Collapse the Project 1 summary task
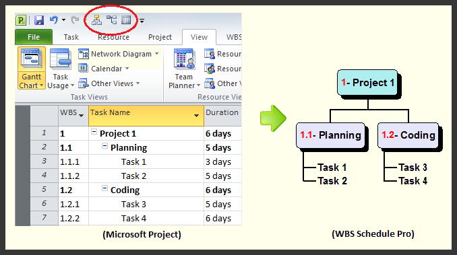This screenshot has width=457, height=255. (94, 132)
